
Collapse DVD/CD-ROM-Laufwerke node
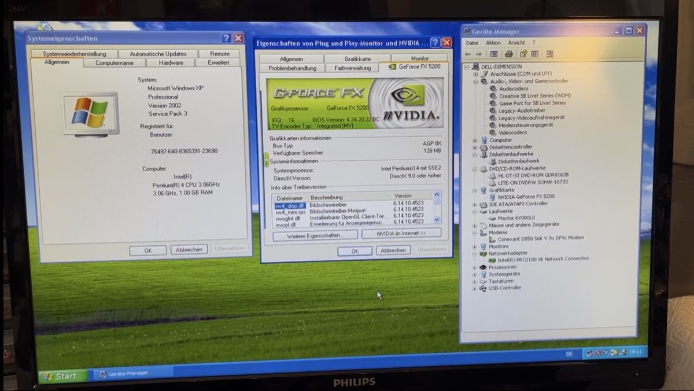click(475, 169)
